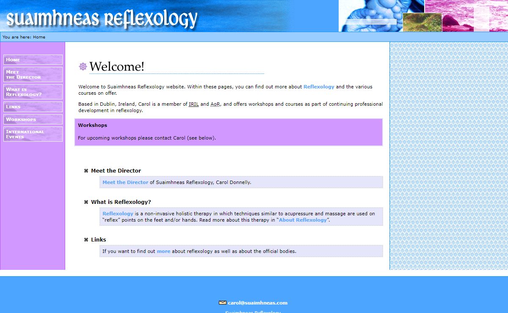This screenshot has height=313, width=508.
Task: Click the 'Links' section heading
Action: click(99, 240)
